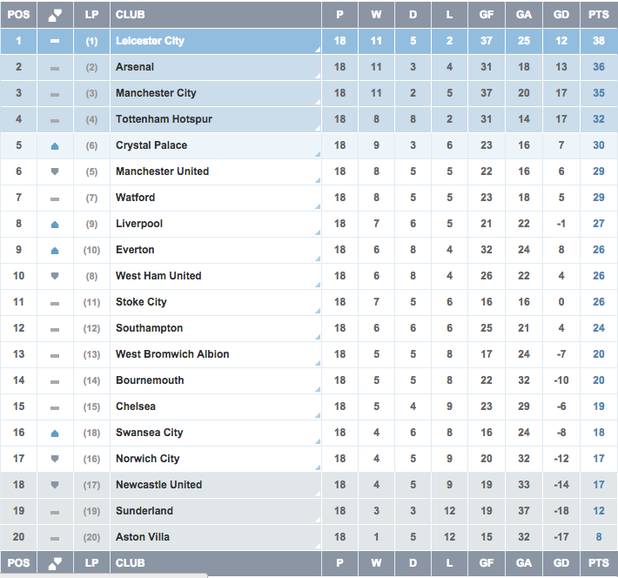
Task: Click the down arrow icon beside West Ham United
Action: pyautogui.click(x=55, y=276)
